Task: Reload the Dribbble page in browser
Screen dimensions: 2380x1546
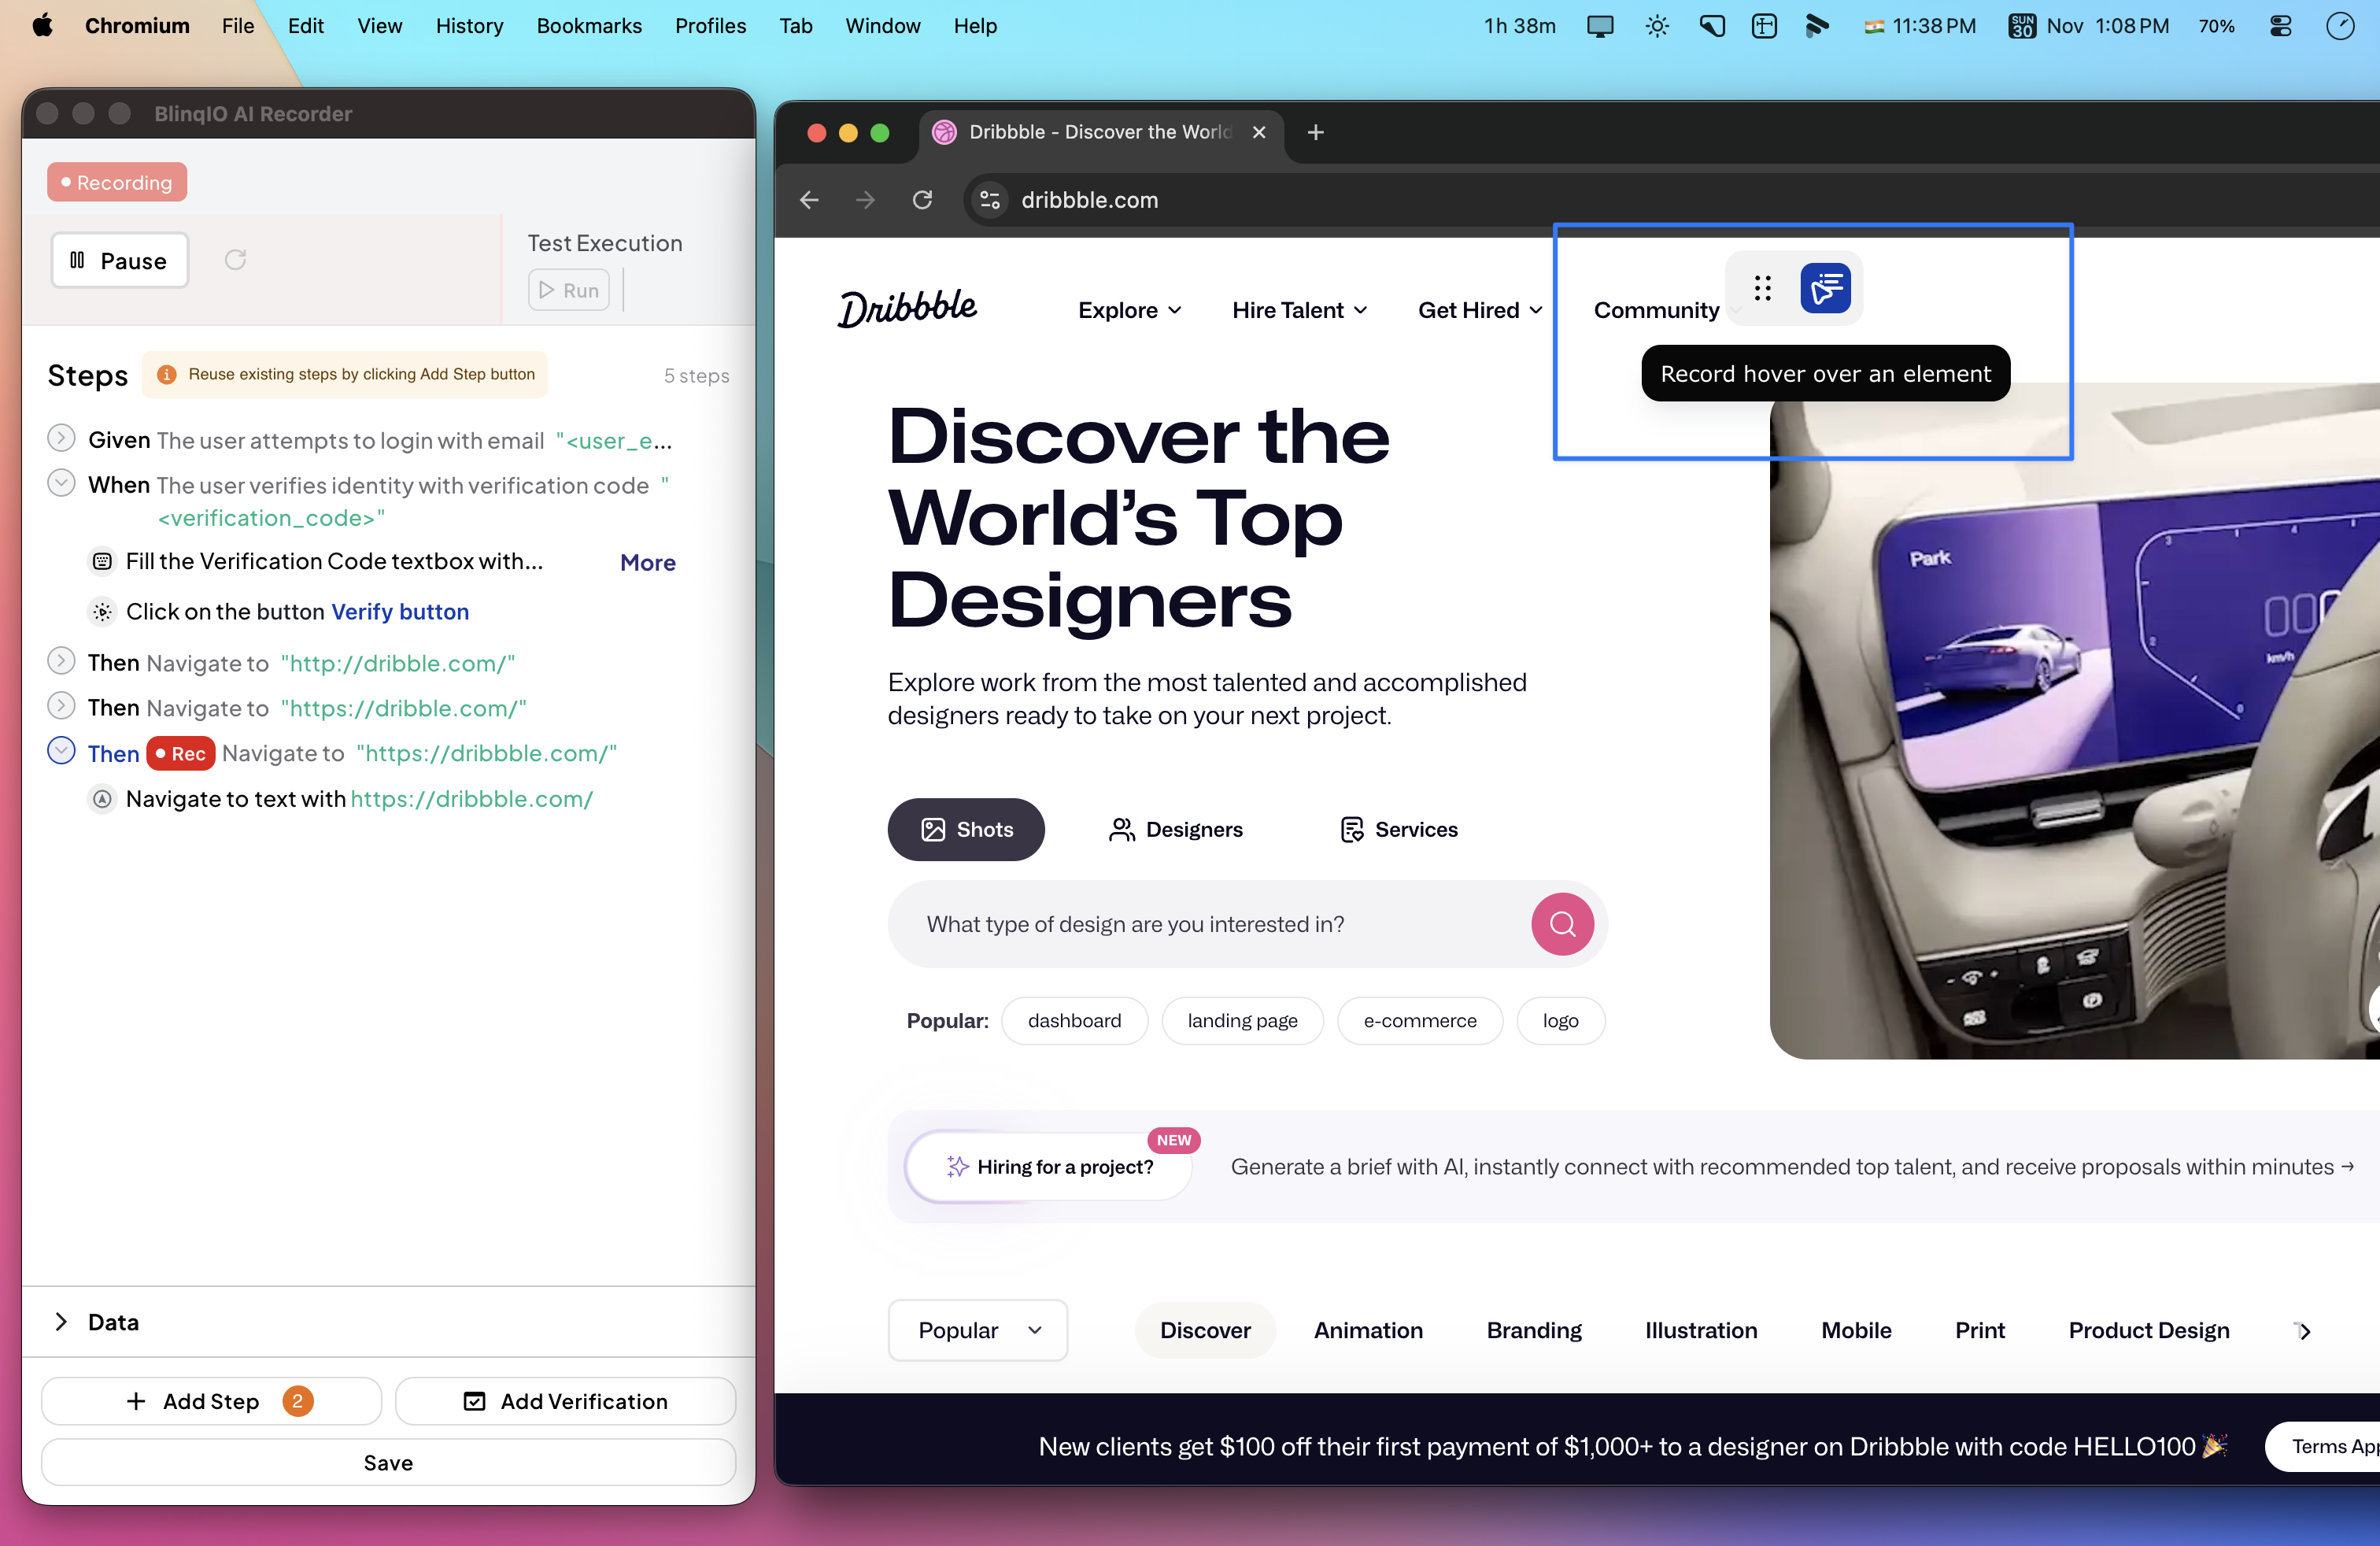Action: click(x=922, y=200)
